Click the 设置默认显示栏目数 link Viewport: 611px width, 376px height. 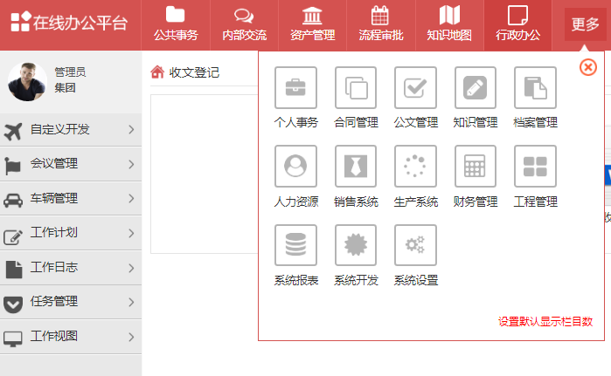[x=545, y=321]
